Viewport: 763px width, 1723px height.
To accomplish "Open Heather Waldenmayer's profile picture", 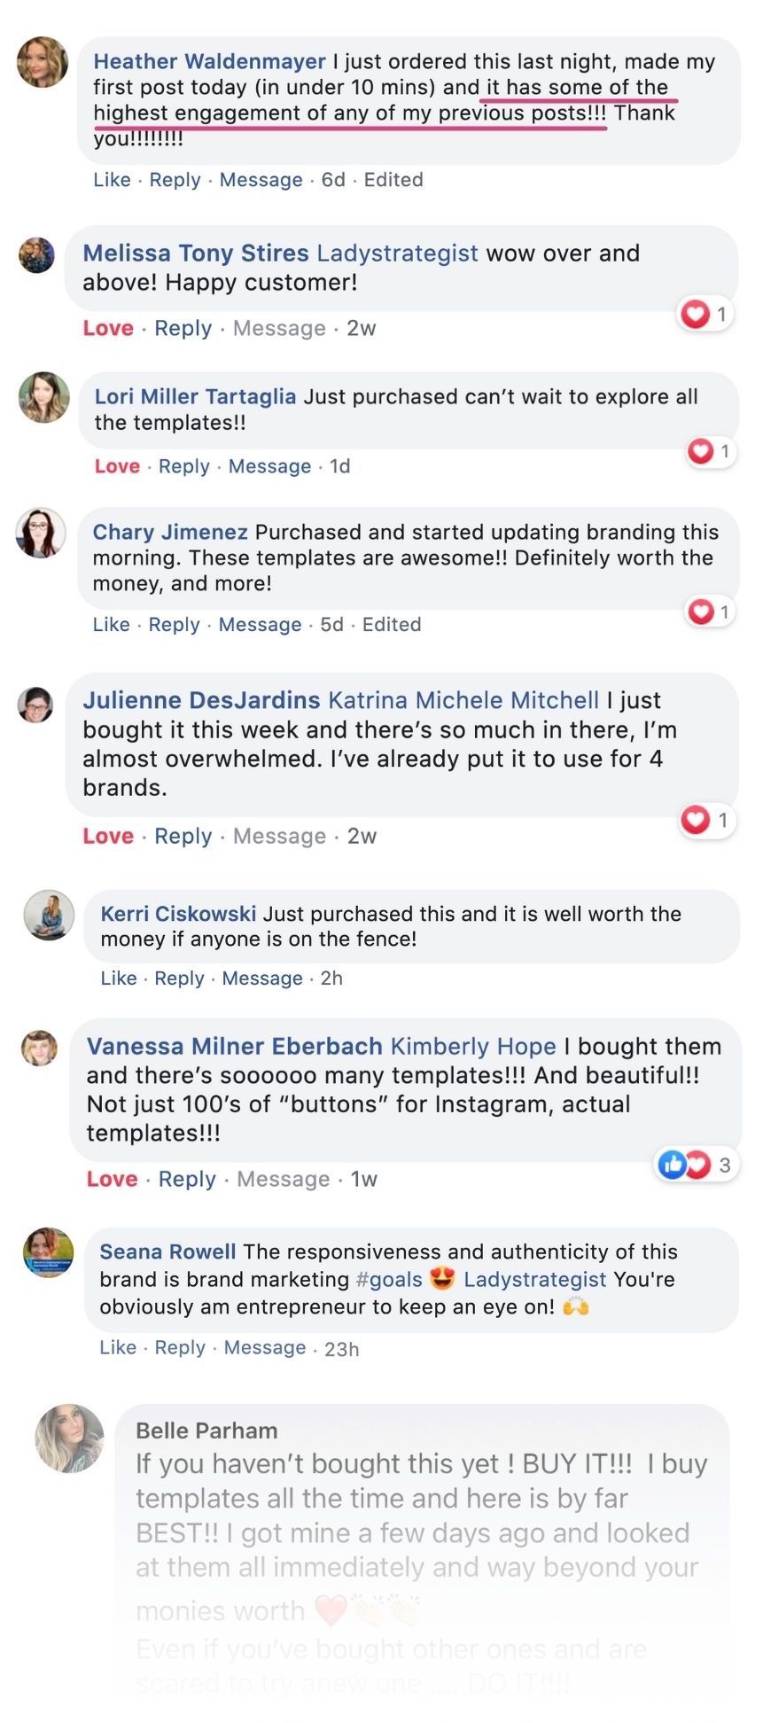I will coord(42,62).
